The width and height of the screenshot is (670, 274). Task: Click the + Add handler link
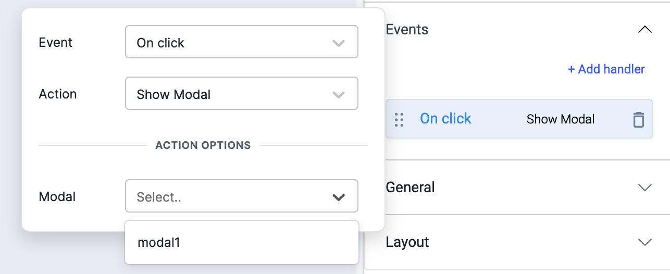[606, 69]
